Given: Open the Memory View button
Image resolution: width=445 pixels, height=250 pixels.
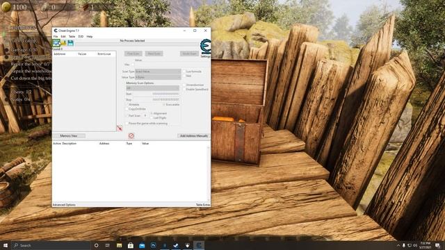Looking at the screenshot, I should point(69,136).
